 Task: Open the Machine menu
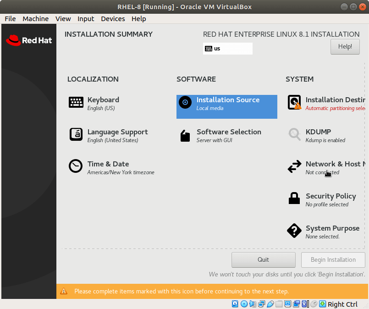pos(35,19)
